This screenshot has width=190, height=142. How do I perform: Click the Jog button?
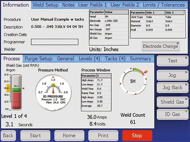(x=173, y=75)
